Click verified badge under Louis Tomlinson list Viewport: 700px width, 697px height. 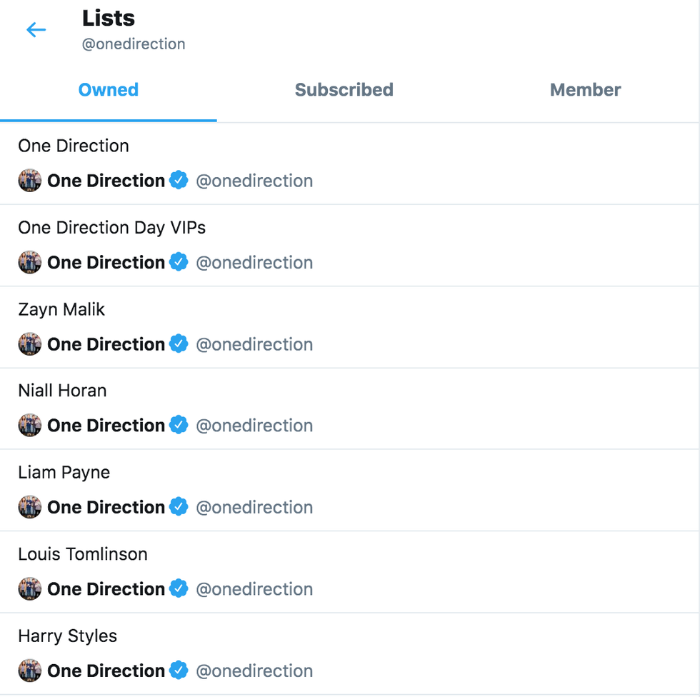coord(179,588)
